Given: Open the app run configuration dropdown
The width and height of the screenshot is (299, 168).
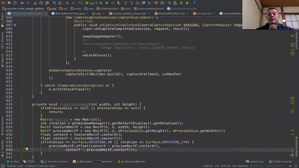Looking at the screenshot, I should click(x=92, y=3).
